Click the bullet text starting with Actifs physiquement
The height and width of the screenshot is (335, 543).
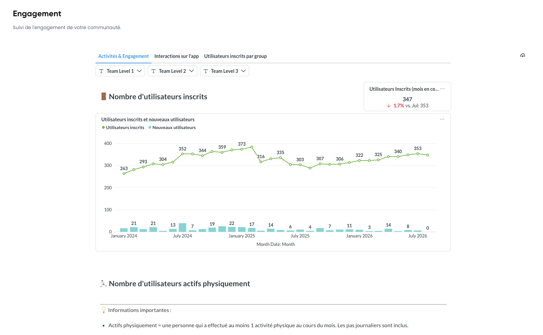pyautogui.click(x=258, y=326)
